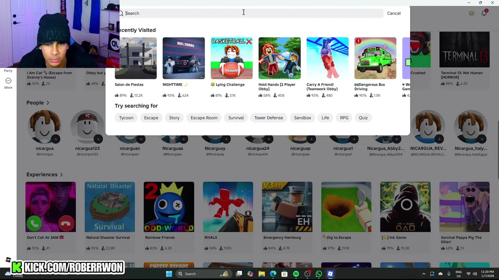Screen dimensions: 499x280
Task: Open Nicarguay user profile name
Action: point(215,148)
